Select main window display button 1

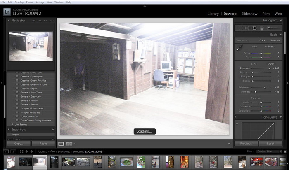pos(6,151)
